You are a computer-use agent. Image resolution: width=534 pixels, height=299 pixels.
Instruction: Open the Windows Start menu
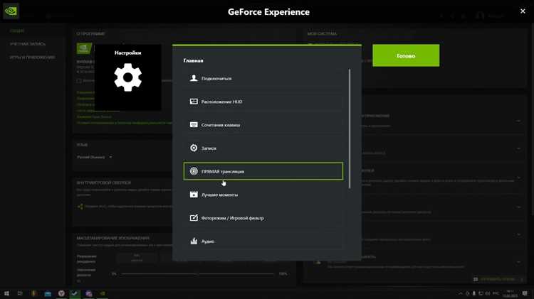6,293
